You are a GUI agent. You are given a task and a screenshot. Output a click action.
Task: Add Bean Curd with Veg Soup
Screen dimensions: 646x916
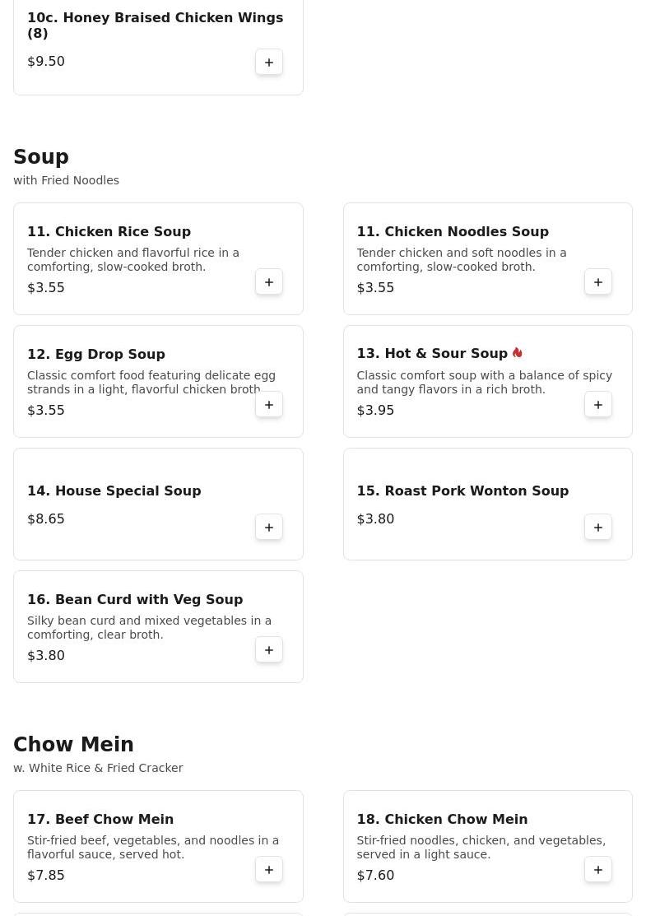[x=269, y=650]
